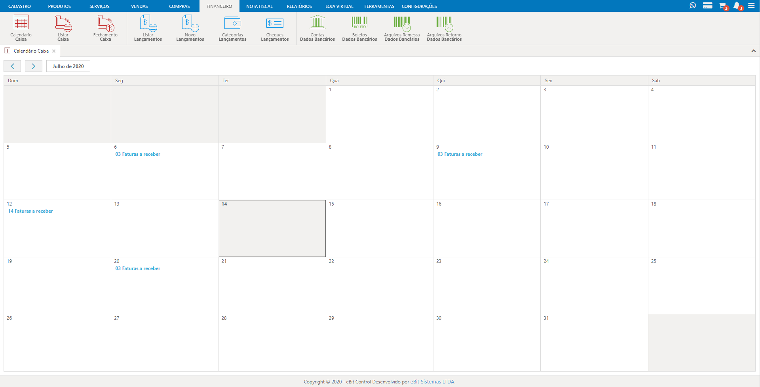Open the SERVIÇOS menu
This screenshot has width=760, height=387.
[99, 6]
